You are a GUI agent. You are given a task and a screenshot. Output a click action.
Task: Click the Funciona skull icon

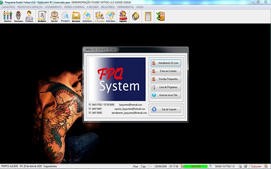pos(19,16)
